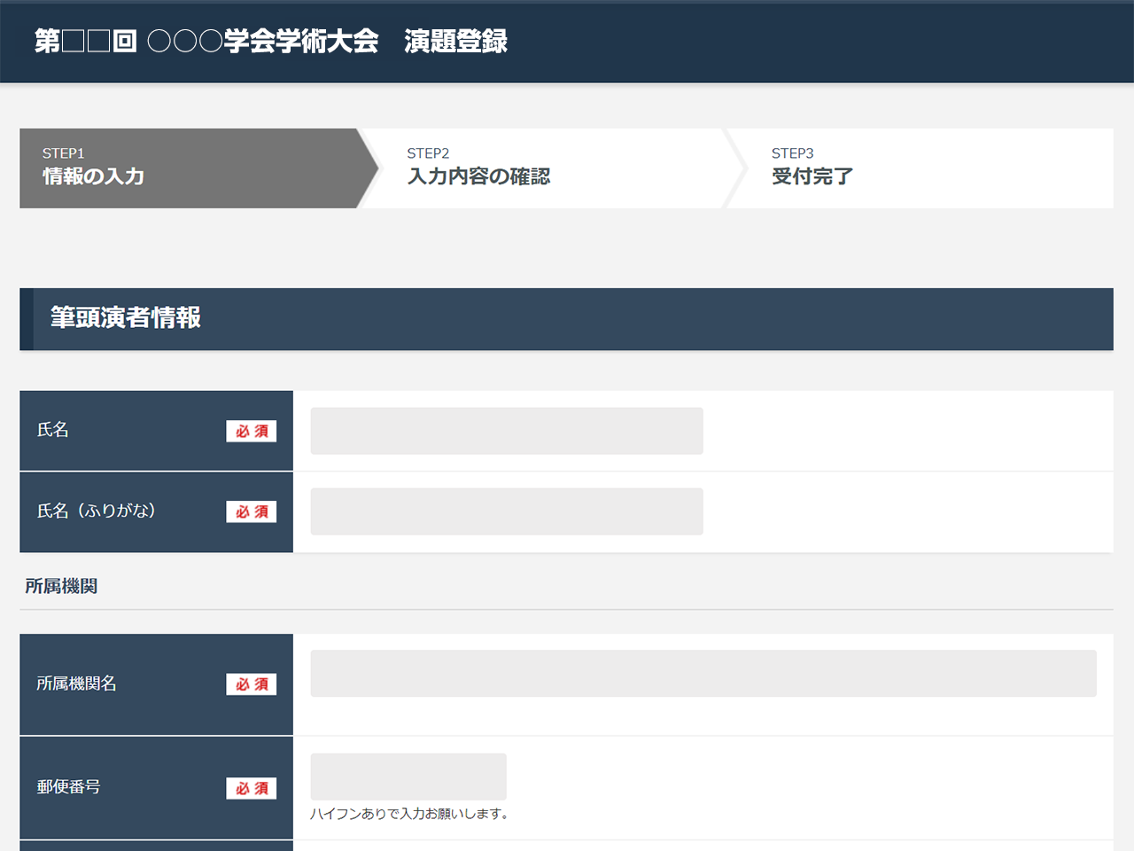Click the 所属機関名 institution name input field

(x=703, y=674)
